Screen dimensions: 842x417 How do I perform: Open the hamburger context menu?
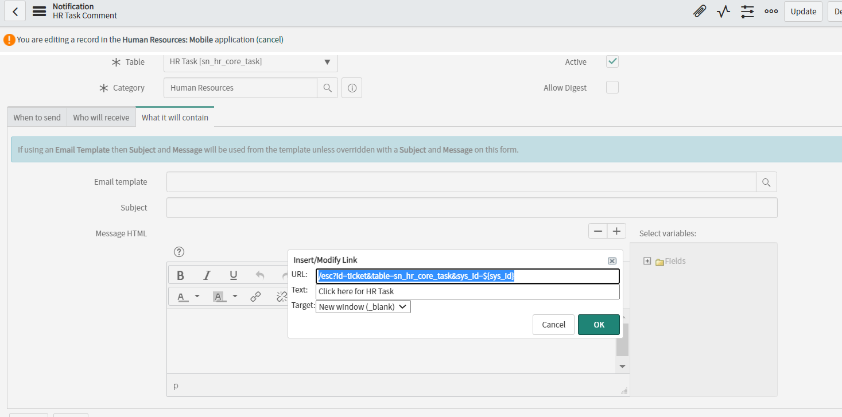[40, 11]
